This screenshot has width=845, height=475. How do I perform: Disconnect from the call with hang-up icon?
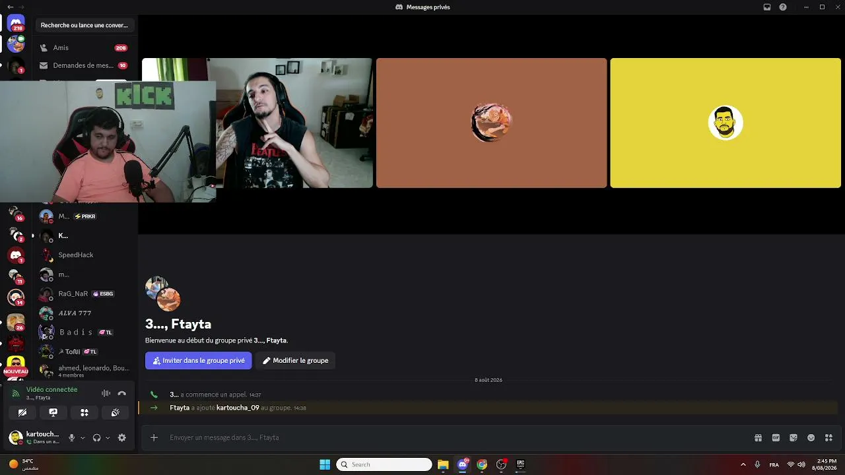click(x=121, y=393)
